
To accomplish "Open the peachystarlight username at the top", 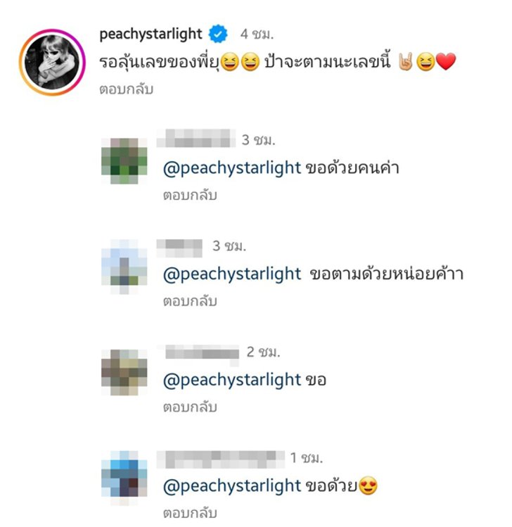I will tap(151, 34).
